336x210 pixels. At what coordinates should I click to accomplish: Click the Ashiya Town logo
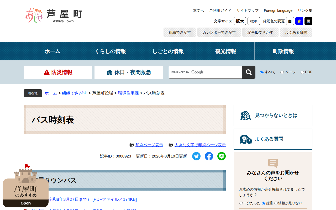[54, 15]
